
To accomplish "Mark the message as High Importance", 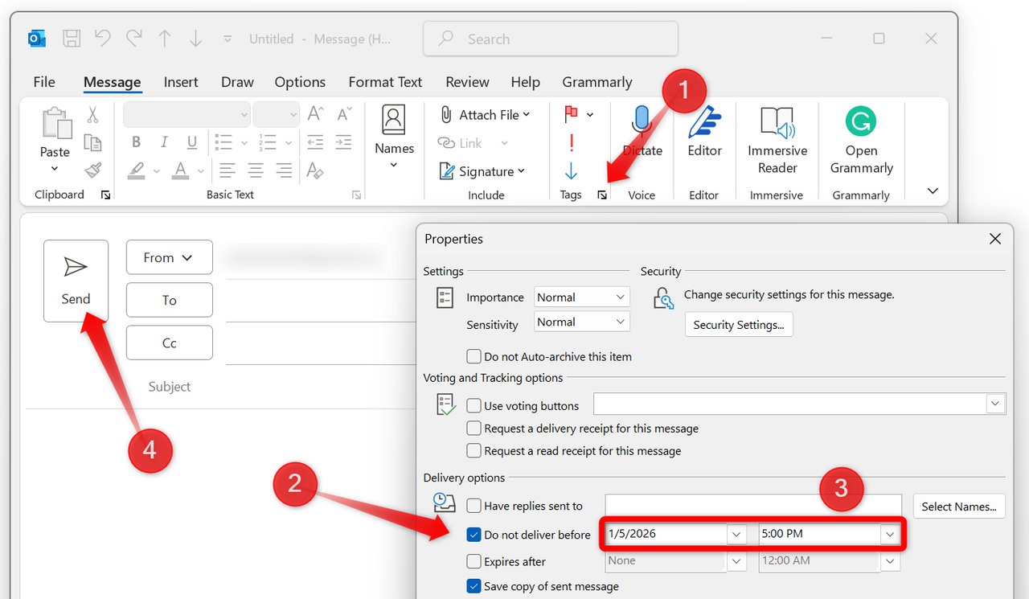I will click(x=571, y=142).
